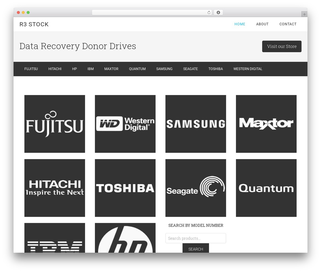This screenshot has height=272, width=321.
Task: Open the IBM logo tile
Action: point(55,238)
